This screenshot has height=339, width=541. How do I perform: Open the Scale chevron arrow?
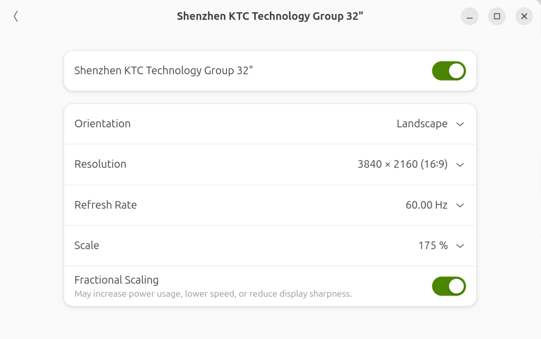[x=460, y=246]
